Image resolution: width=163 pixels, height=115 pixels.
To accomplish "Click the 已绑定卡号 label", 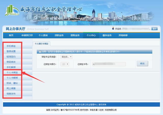I will [x=83, y=64].
